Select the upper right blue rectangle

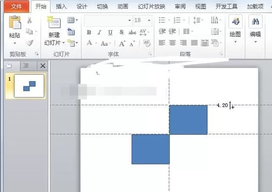point(188,120)
